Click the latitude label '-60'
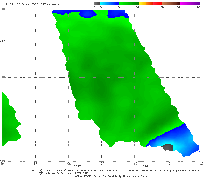This screenshot has width=203, height=178. click(x=2, y=160)
